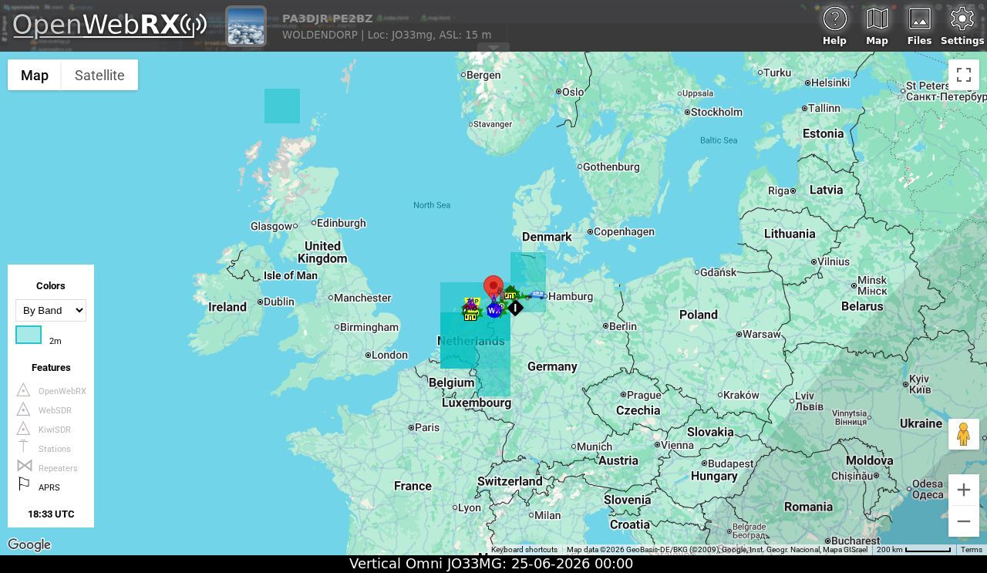Click green house marker near red pin

[510, 293]
